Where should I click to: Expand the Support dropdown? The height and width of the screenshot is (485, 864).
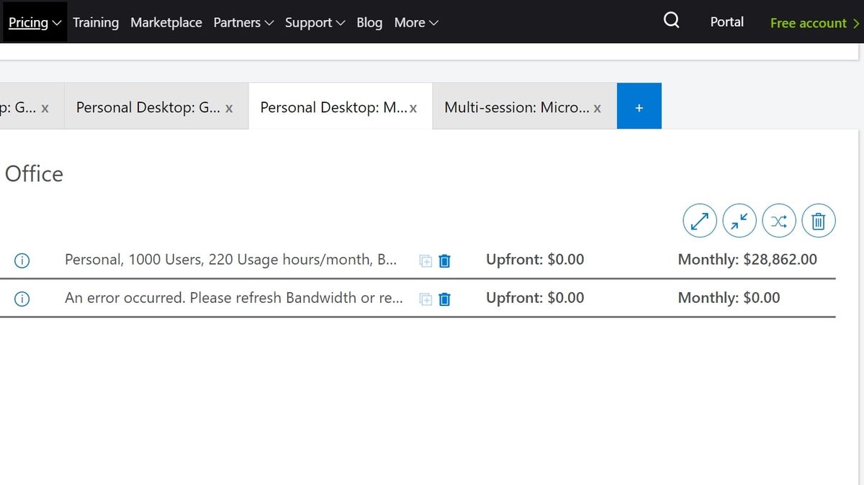315,22
